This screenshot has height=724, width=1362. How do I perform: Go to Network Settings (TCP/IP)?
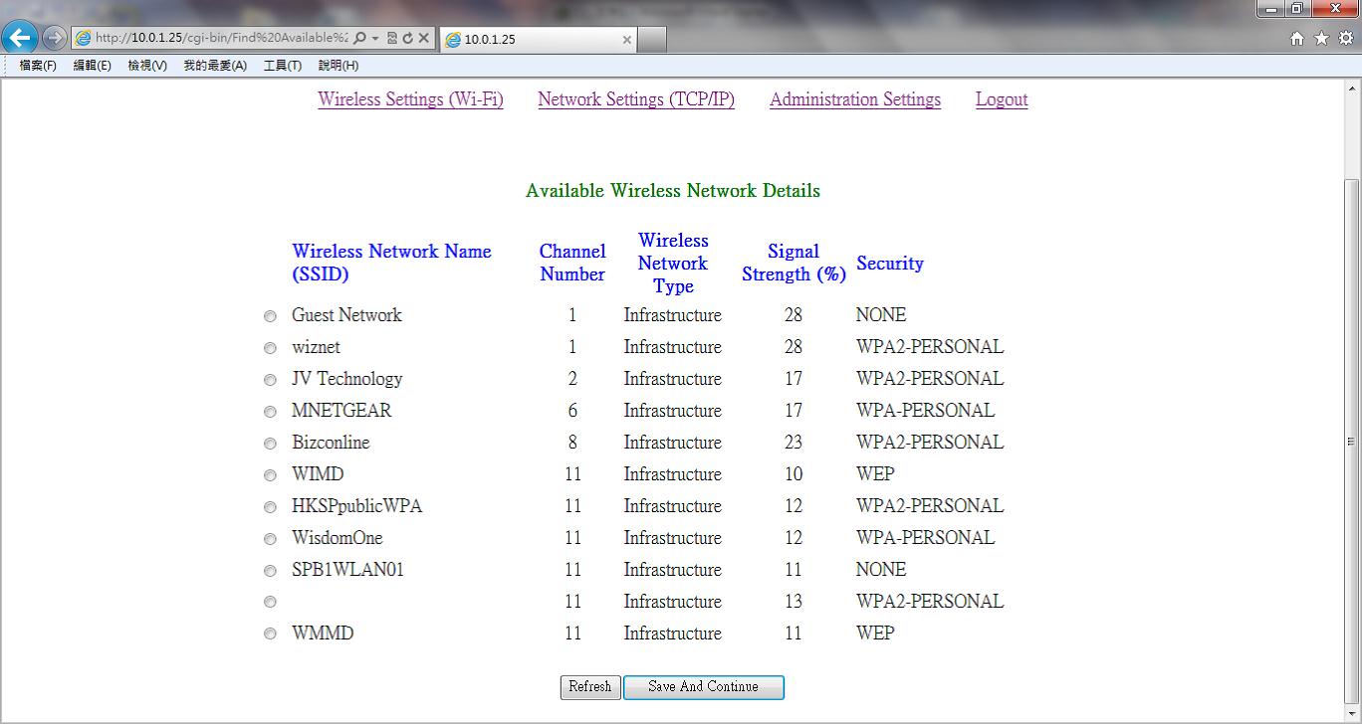(636, 99)
